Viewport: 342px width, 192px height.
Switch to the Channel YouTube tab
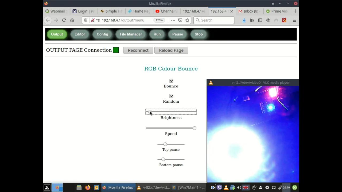pos(166,11)
